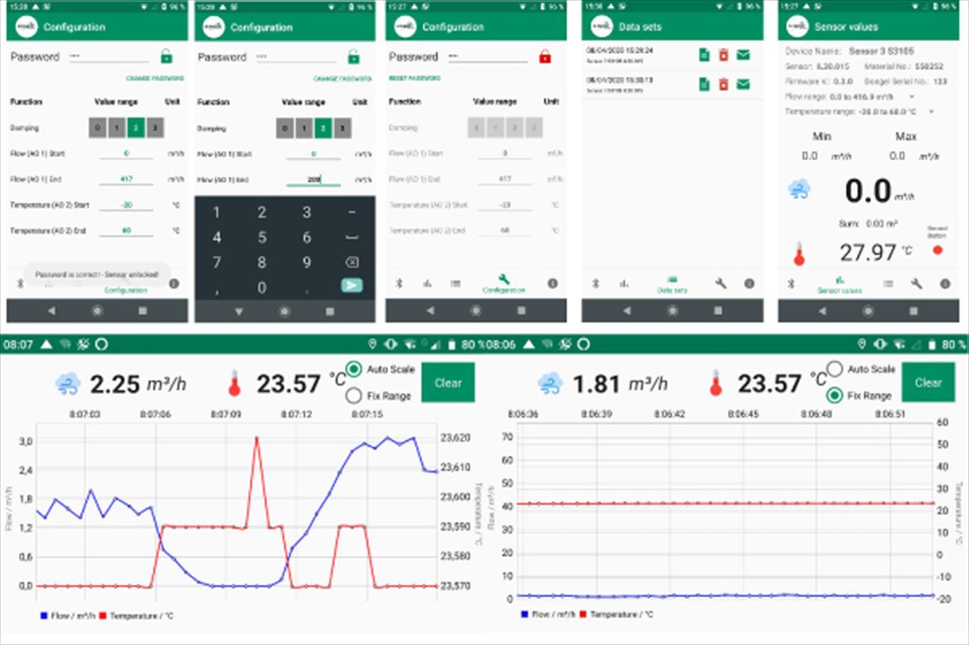The image size is (969, 645).
Task: Choose the Fix Range option beside 1.81 m³/h reading
Action: point(836,396)
